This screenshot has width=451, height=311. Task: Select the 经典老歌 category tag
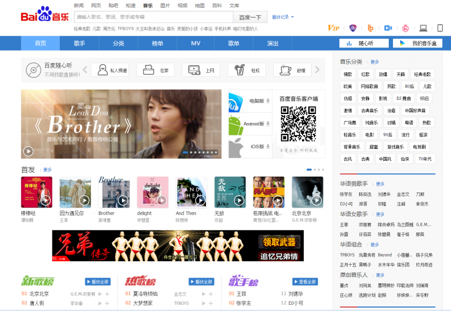pos(423,75)
